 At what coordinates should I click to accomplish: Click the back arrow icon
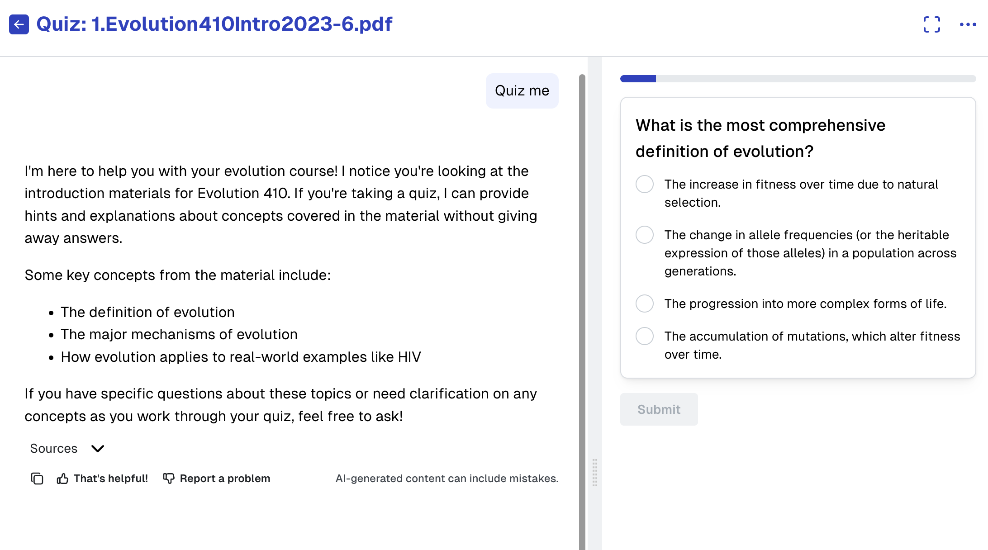[x=19, y=24]
